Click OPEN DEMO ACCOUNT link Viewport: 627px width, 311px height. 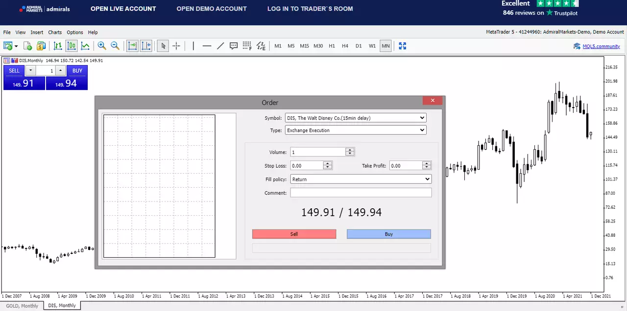212,9
